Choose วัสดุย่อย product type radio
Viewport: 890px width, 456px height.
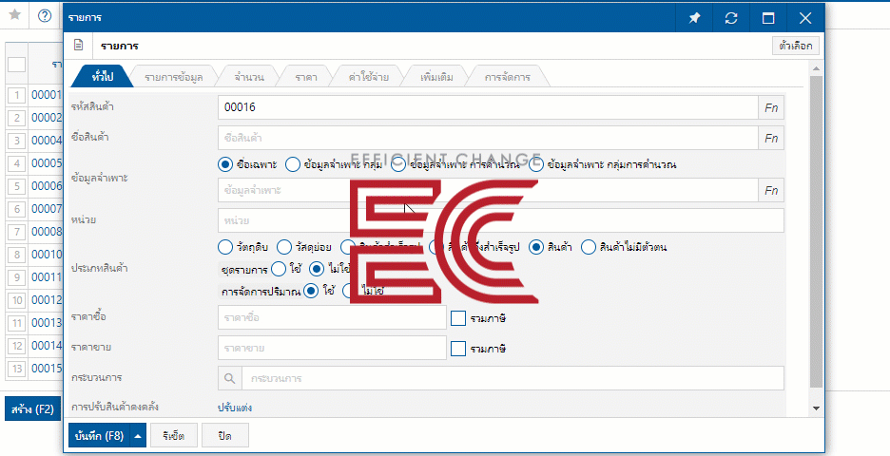[x=283, y=247]
